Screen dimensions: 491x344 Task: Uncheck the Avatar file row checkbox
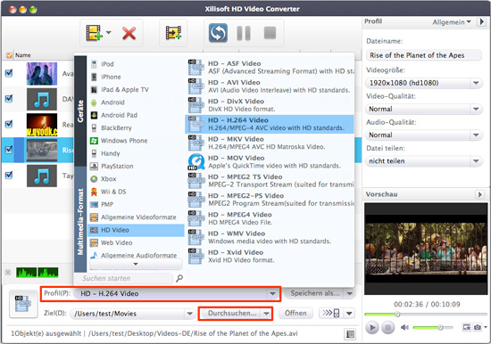[9, 73]
